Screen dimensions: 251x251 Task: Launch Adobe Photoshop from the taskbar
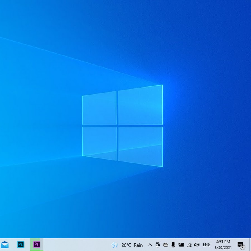20,245
